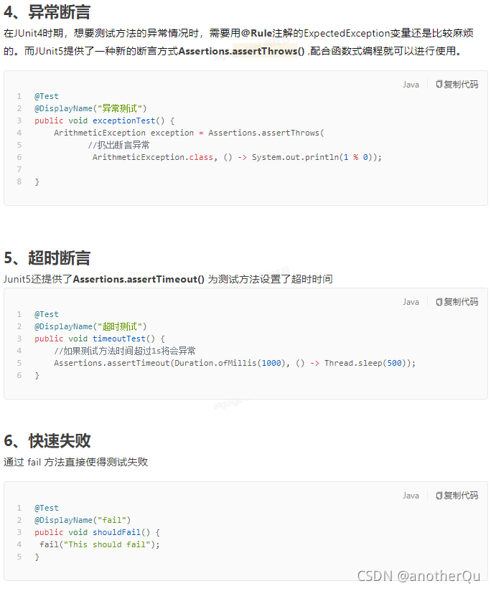Click the Assertions.assertTimeout code line
Screen dimensions: 491x591
coord(235,363)
